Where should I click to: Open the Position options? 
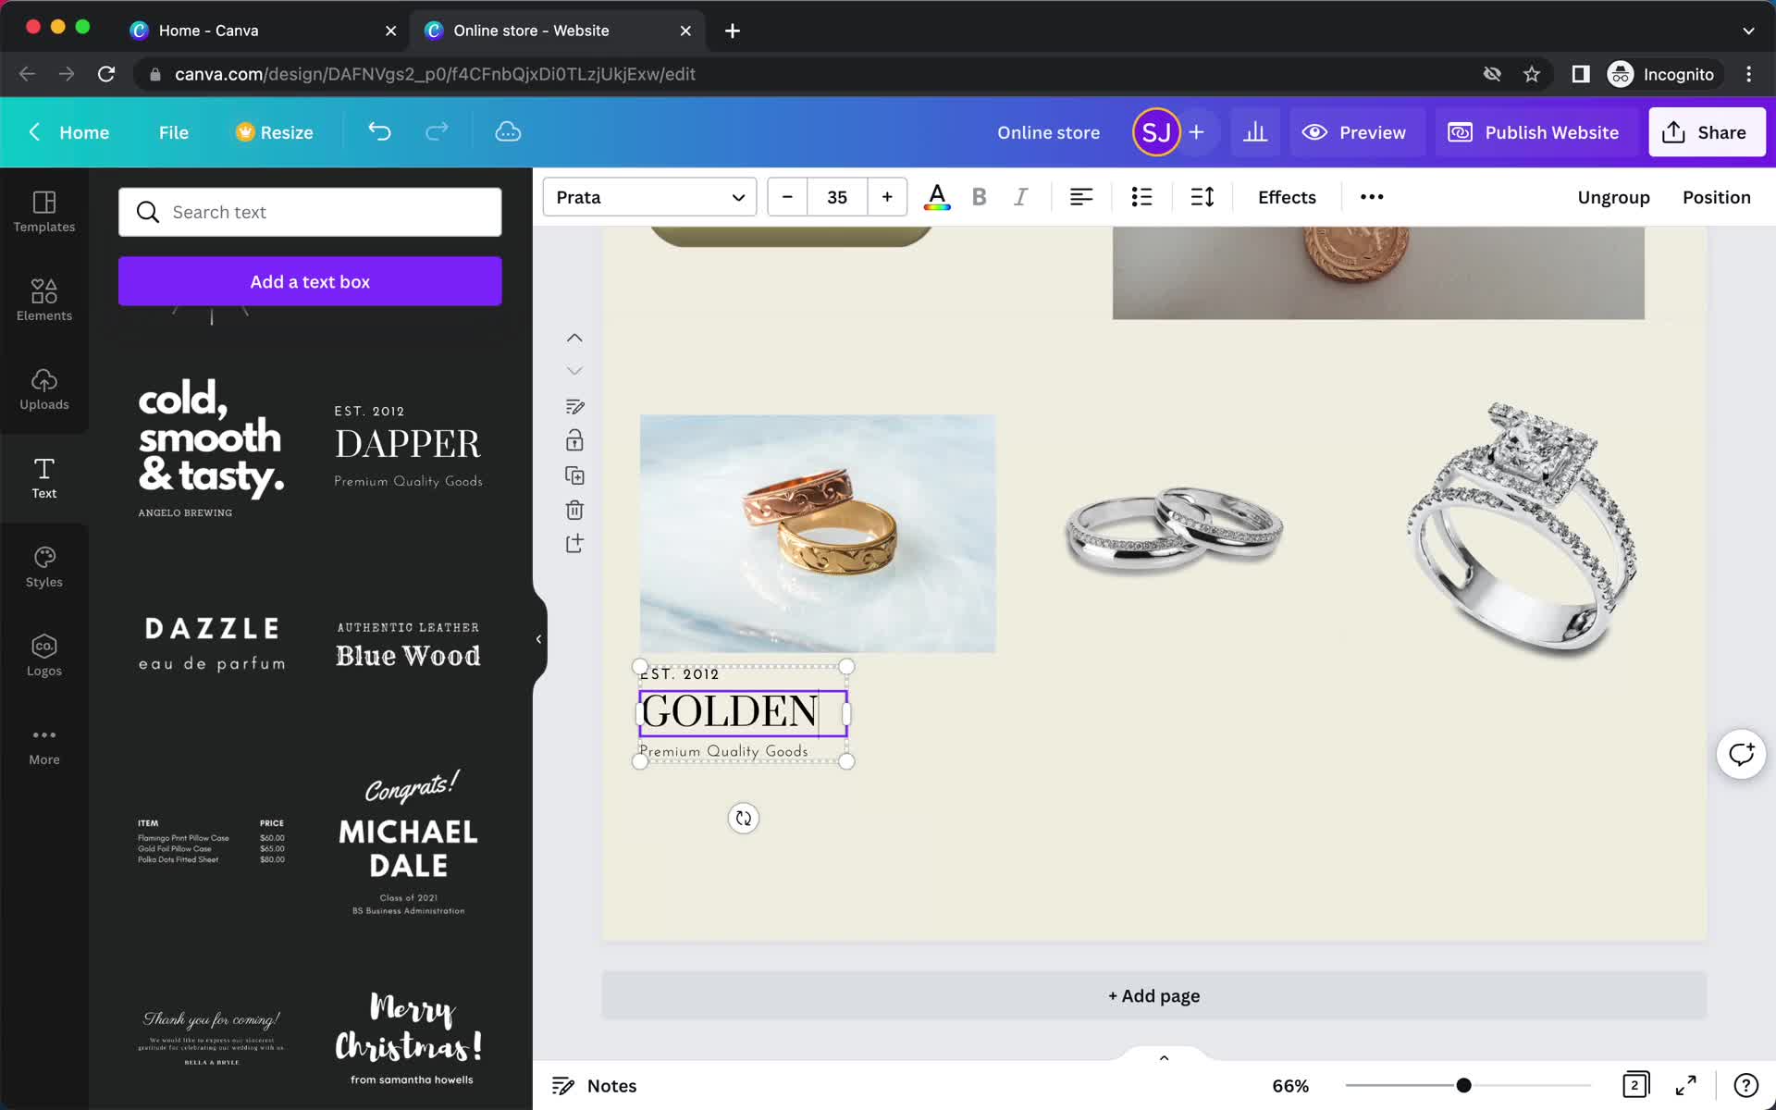pos(1716,197)
